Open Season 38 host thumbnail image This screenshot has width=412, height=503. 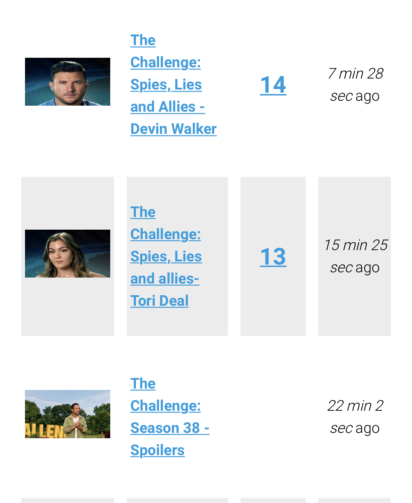pos(68,414)
